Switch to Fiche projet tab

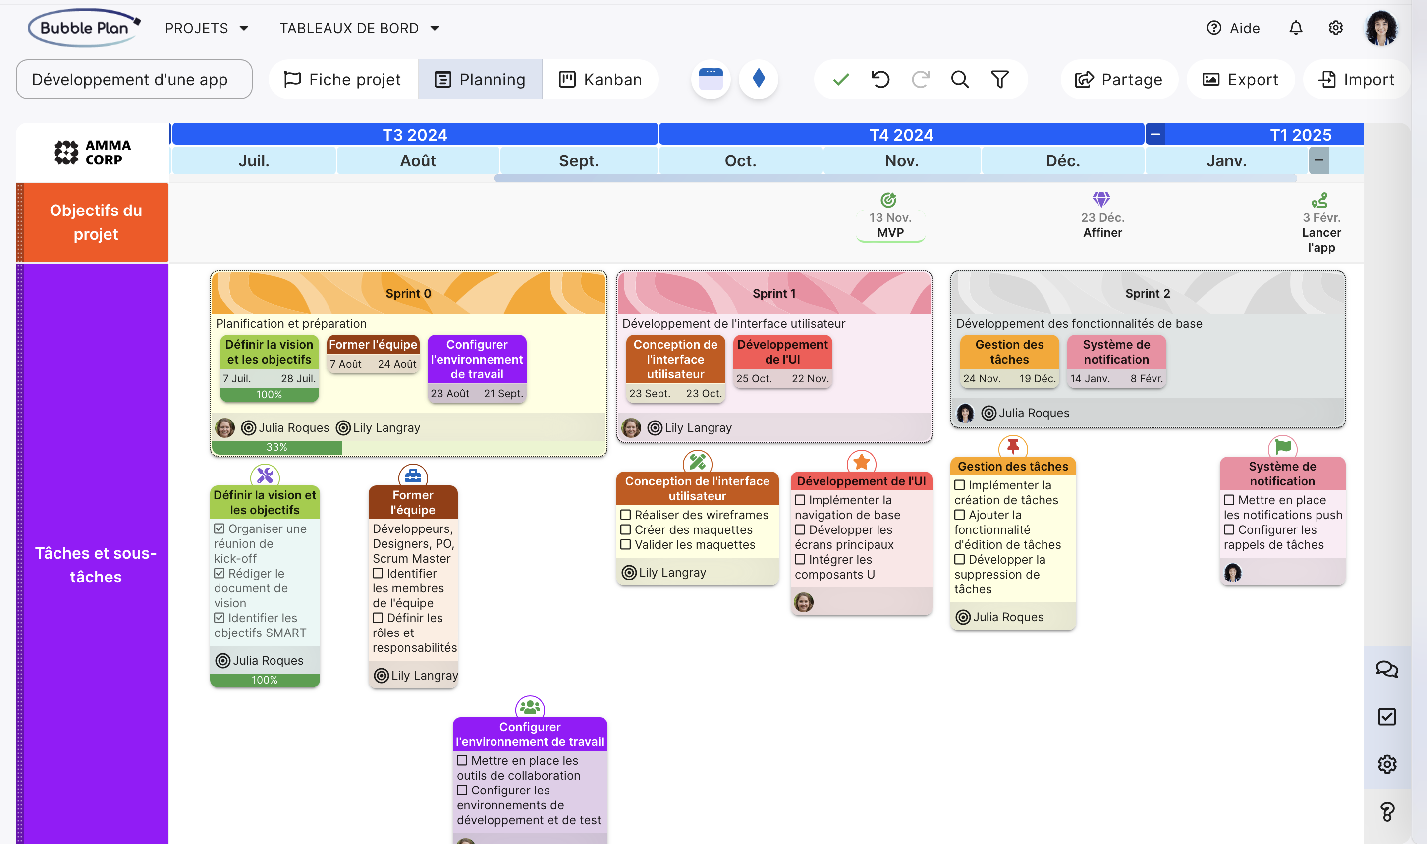click(x=342, y=79)
